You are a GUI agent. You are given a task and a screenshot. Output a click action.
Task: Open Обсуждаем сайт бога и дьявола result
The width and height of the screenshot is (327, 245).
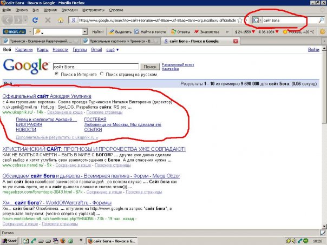pos(91,176)
